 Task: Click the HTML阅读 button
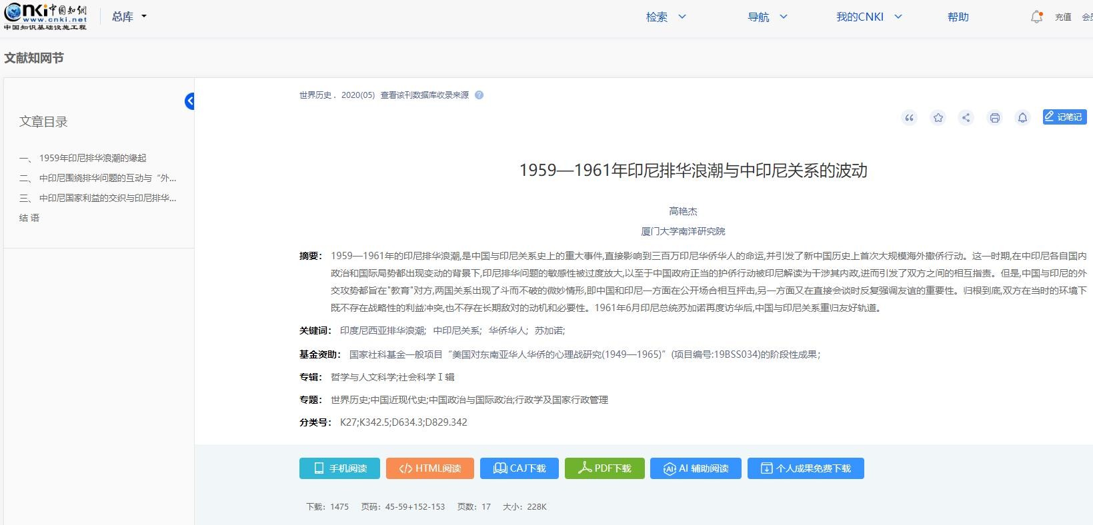(429, 468)
